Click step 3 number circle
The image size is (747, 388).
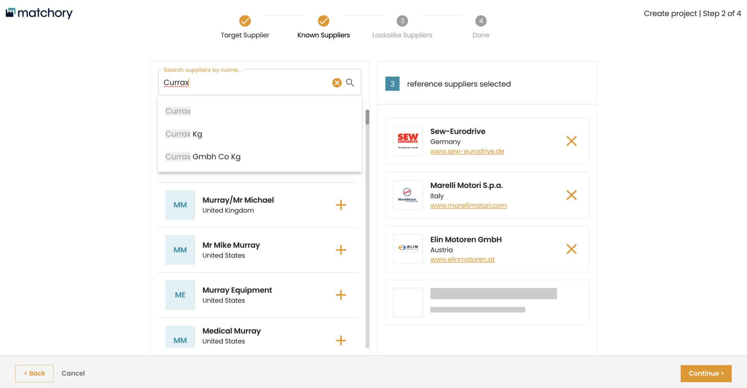tap(402, 21)
